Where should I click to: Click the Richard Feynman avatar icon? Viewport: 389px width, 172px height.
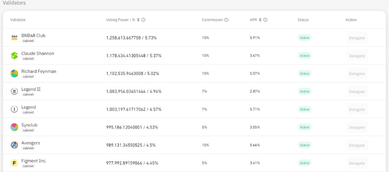pyautogui.click(x=14, y=74)
